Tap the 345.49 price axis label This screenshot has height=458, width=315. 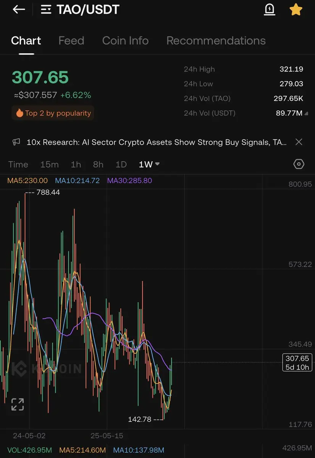[300, 344]
